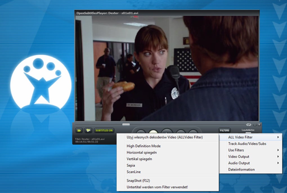Image resolution: width=287 pixels, height=193 pixels.
Task: Select Track Audio/Video/Subs in the menu
Action: click(x=251, y=144)
